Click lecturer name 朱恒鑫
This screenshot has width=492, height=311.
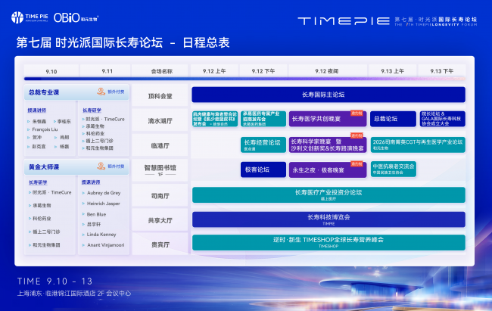click(x=39, y=121)
